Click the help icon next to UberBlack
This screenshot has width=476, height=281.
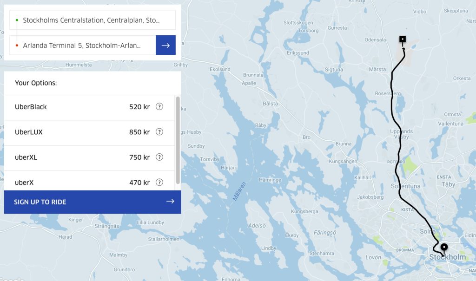[x=159, y=107]
